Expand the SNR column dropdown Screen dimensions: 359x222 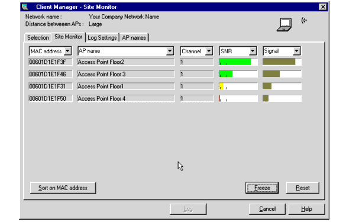click(253, 51)
